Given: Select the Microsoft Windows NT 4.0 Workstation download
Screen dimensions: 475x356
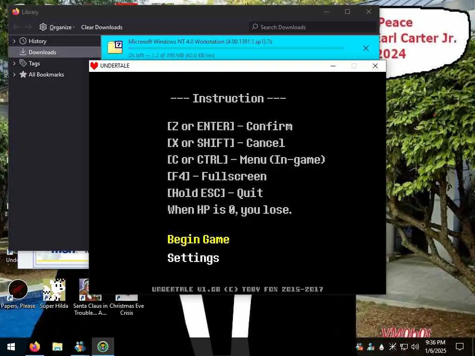Looking at the screenshot, I should pos(240,48).
